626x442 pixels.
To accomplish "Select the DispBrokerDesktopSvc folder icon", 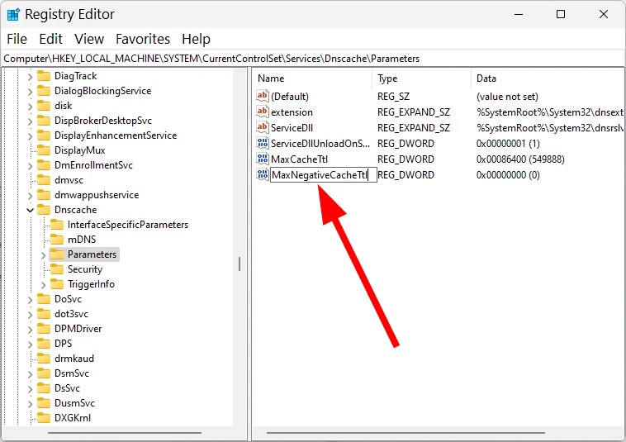I will 44,121.
